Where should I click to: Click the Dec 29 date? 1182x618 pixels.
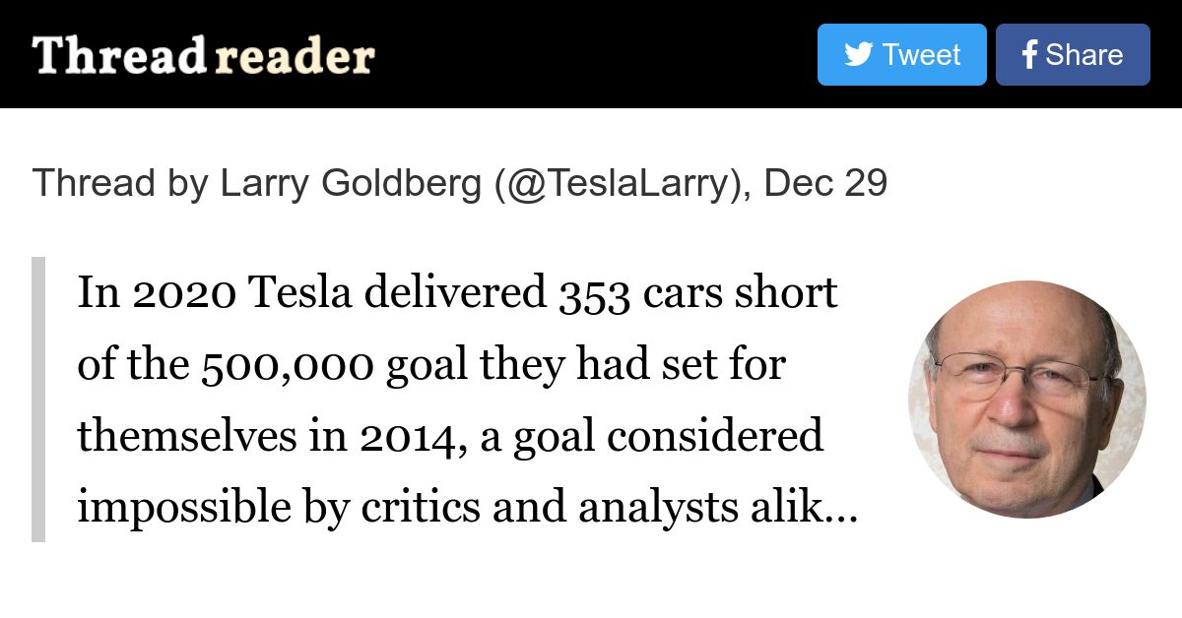(x=825, y=184)
